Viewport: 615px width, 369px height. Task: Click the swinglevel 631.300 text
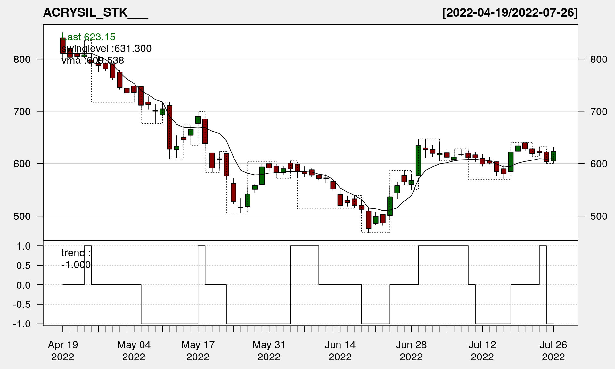pyautogui.click(x=106, y=48)
